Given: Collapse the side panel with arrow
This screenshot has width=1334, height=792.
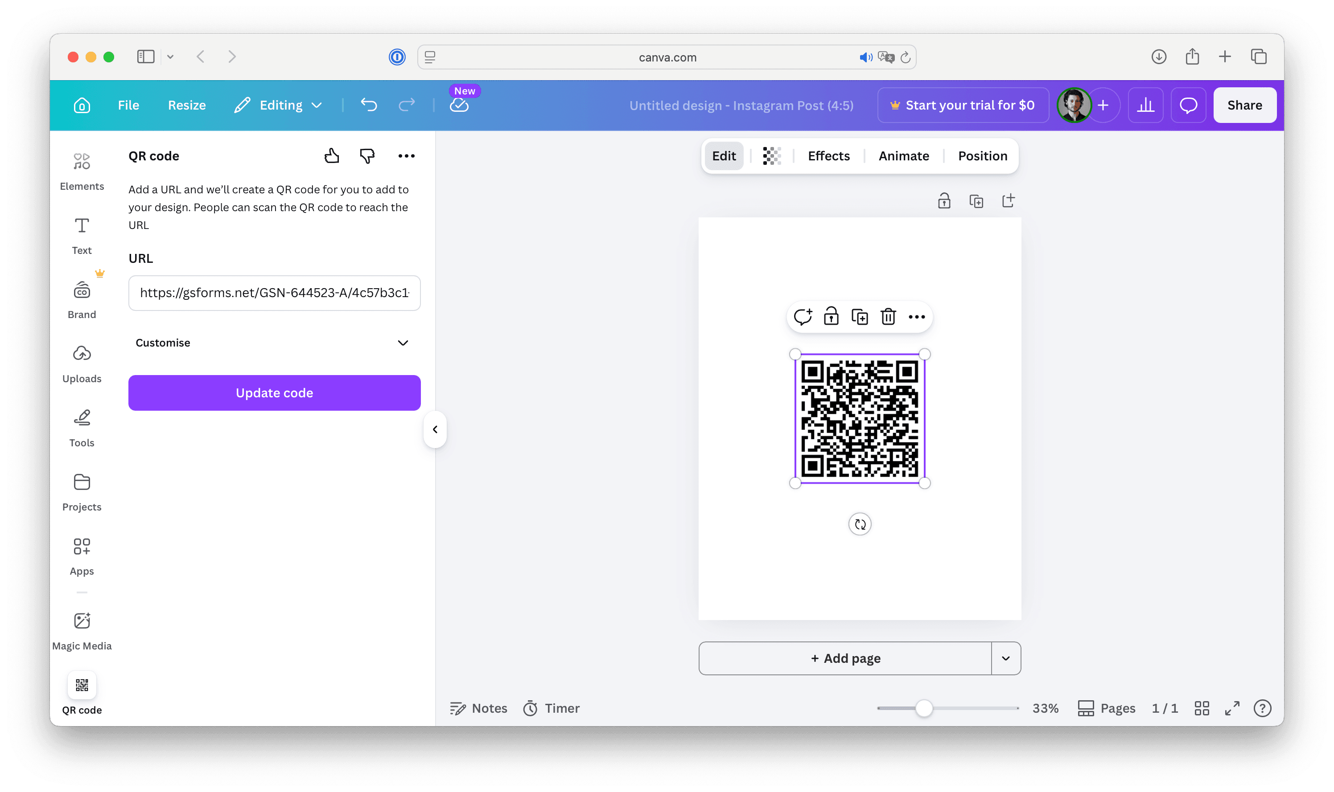Looking at the screenshot, I should [x=435, y=429].
